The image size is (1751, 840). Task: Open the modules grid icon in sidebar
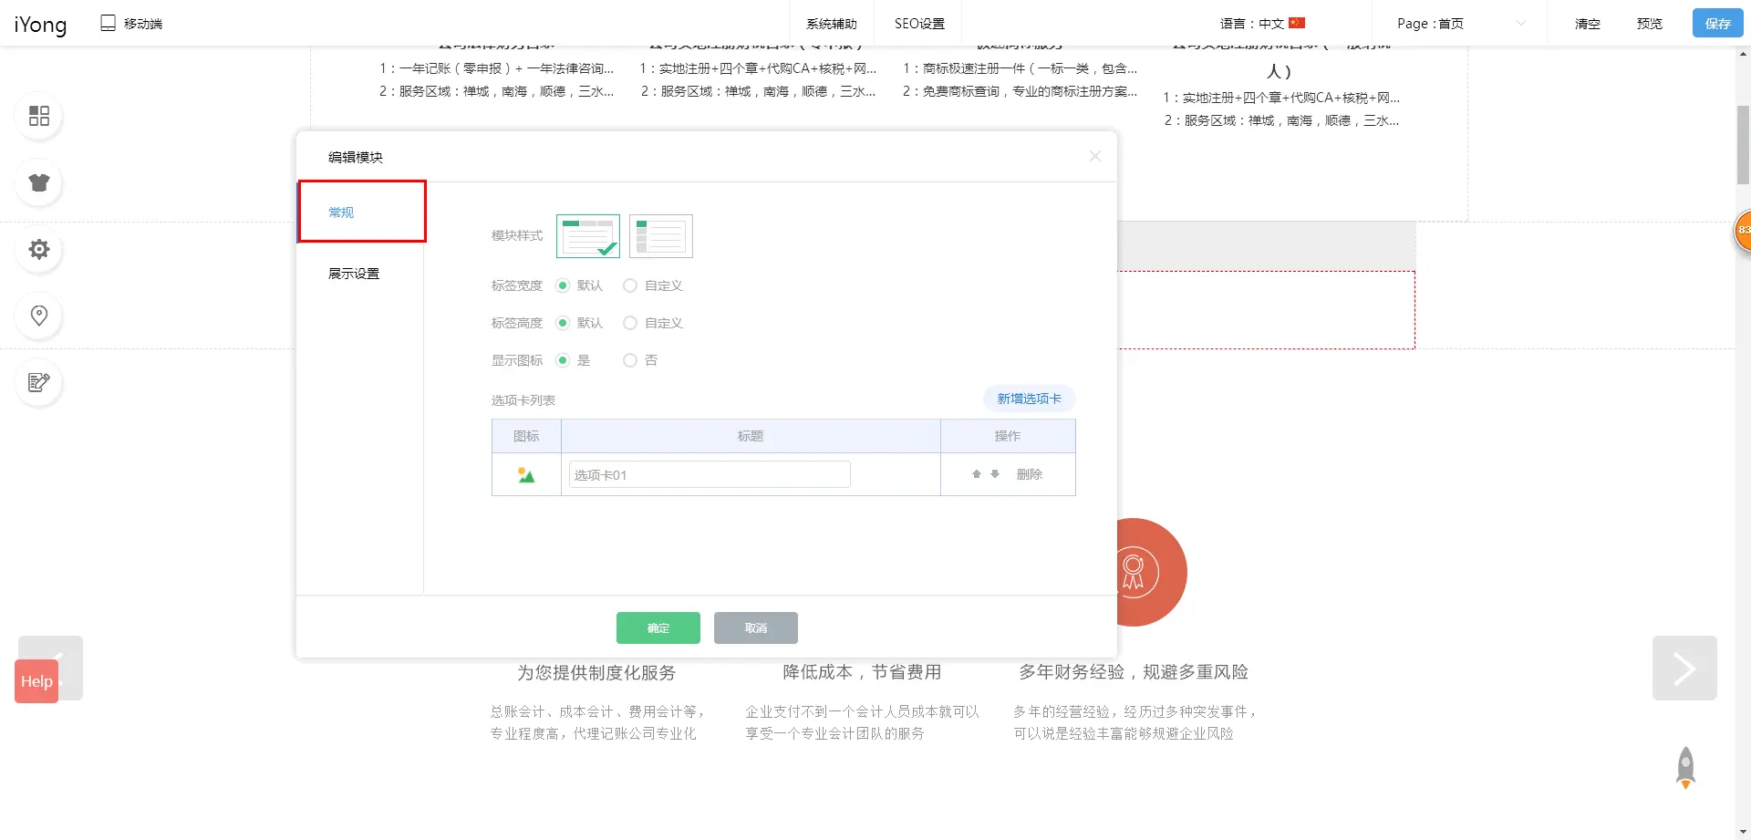(39, 116)
